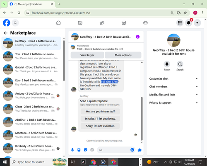Send quick reply 'Yes, are you interested?'
This screenshot has width=207, height=166.
(100, 111)
